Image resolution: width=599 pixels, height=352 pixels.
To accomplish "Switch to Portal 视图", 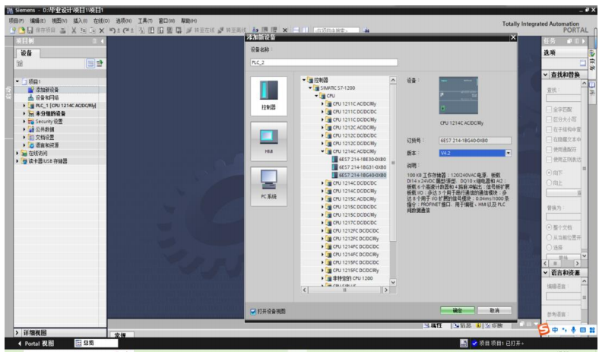I will click(x=36, y=343).
